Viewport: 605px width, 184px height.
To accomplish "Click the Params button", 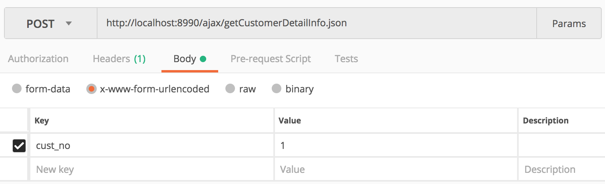I will [x=569, y=24].
